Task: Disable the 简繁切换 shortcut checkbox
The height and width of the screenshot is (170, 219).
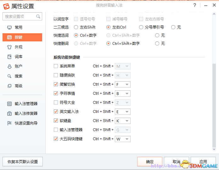Action: pyautogui.click(x=56, y=84)
